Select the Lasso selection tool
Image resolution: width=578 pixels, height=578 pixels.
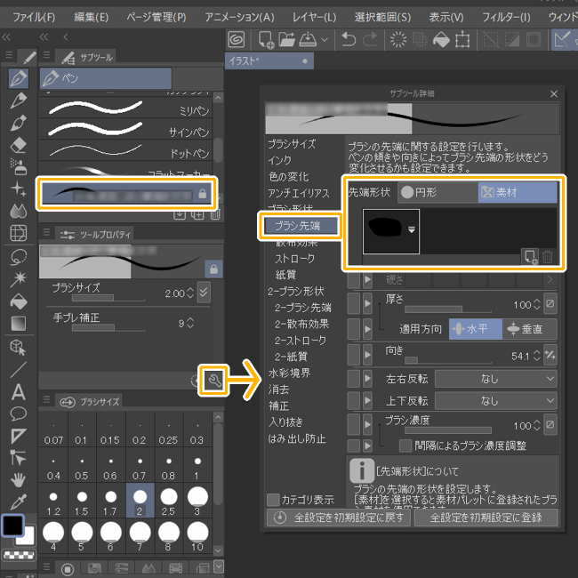click(x=19, y=257)
